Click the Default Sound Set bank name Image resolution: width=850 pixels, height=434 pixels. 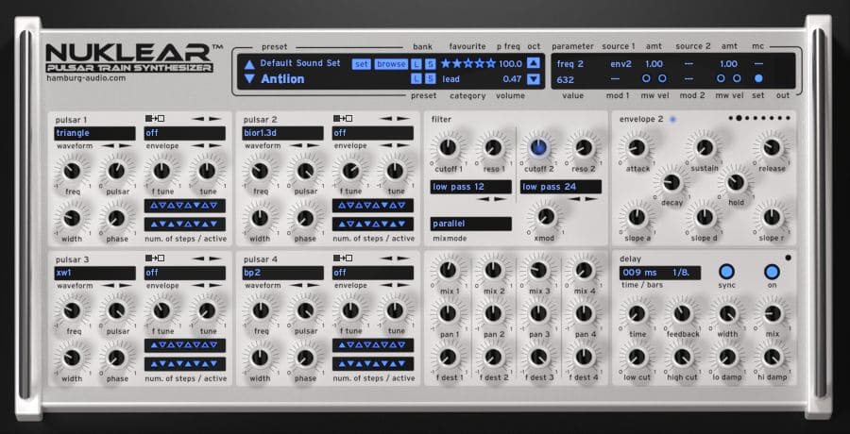(x=300, y=63)
